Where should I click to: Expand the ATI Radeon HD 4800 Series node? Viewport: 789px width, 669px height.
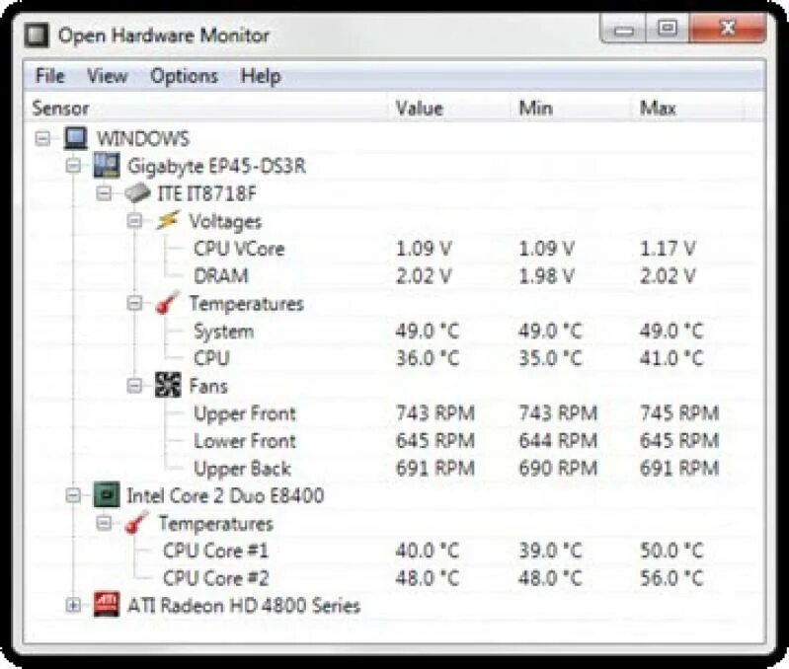point(73,605)
